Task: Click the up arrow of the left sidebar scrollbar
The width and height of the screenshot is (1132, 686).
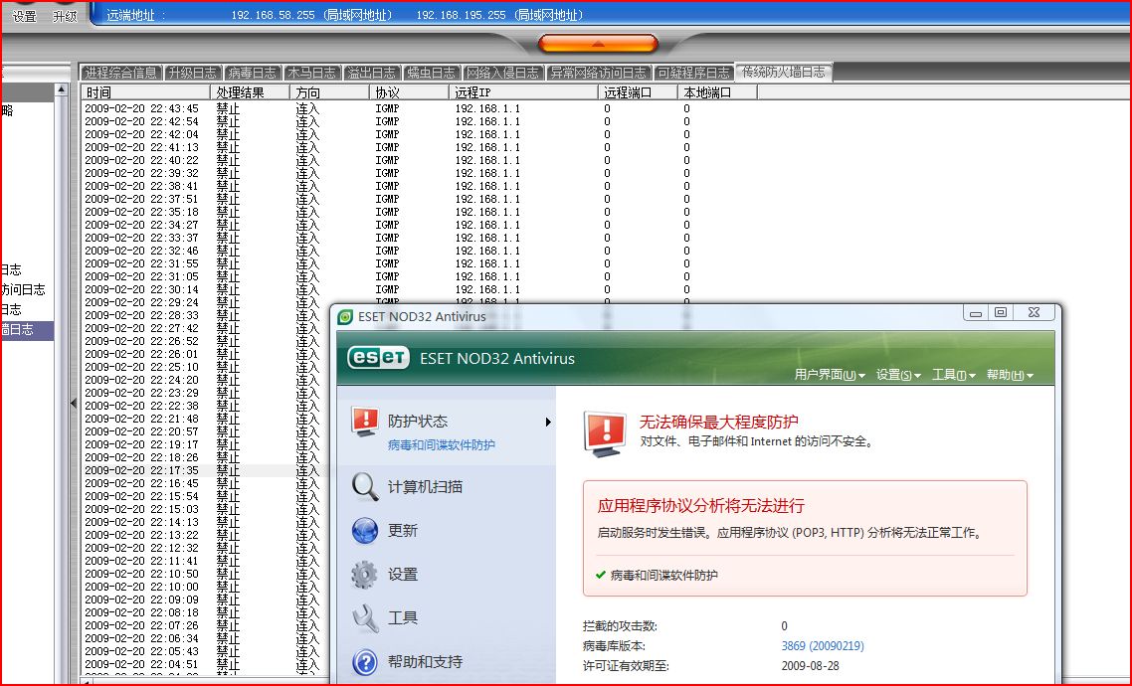Action: pos(62,90)
